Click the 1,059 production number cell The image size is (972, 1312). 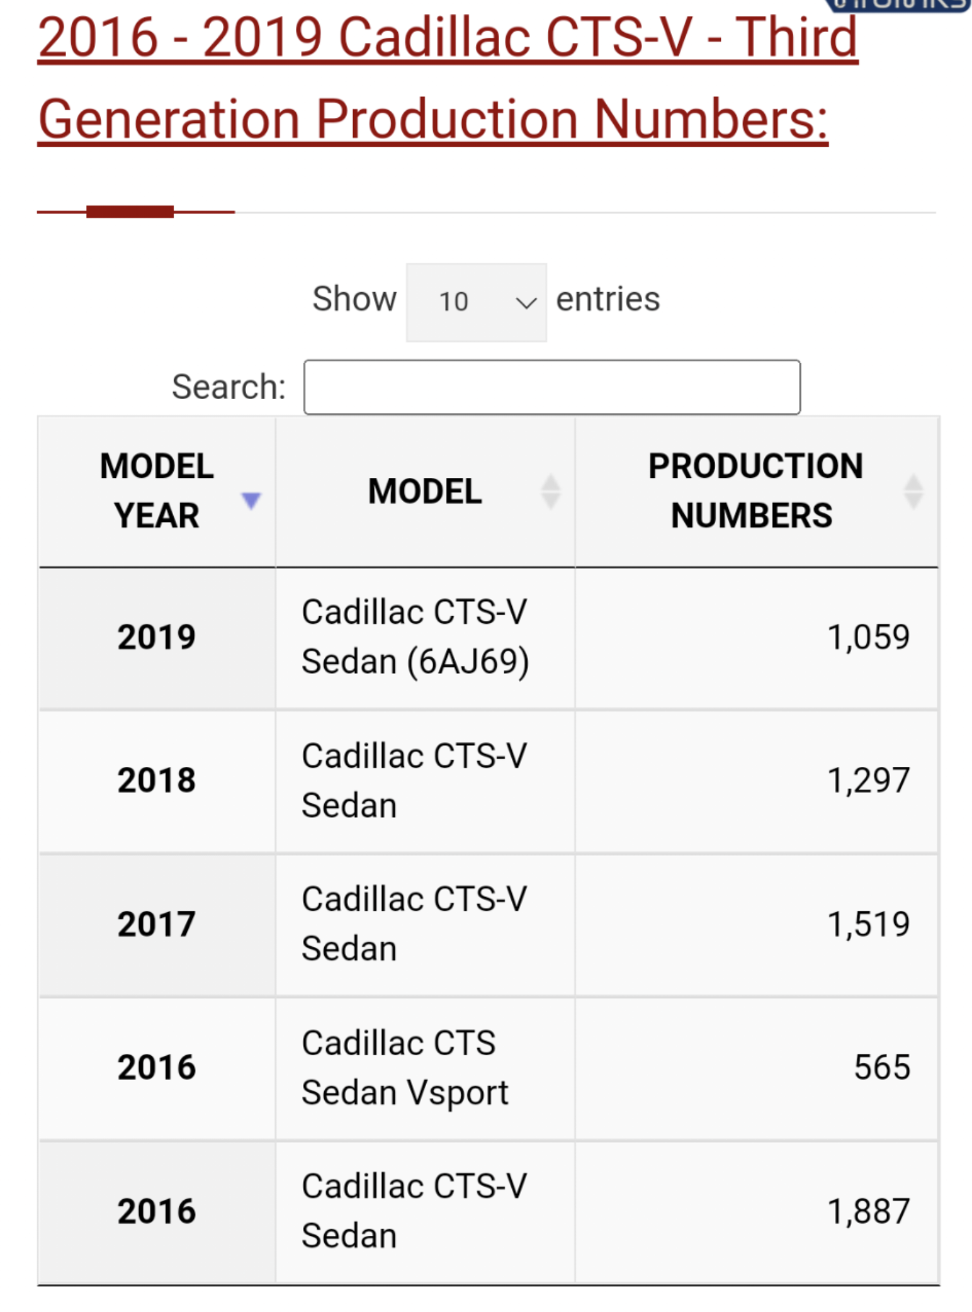pyautogui.click(x=757, y=638)
